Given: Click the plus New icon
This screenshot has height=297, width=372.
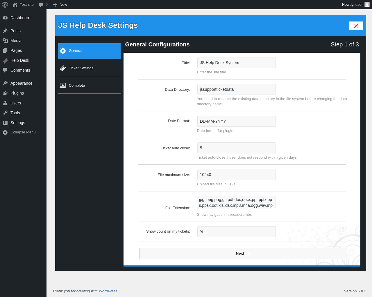Looking at the screenshot, I should [x=55, y=5].
